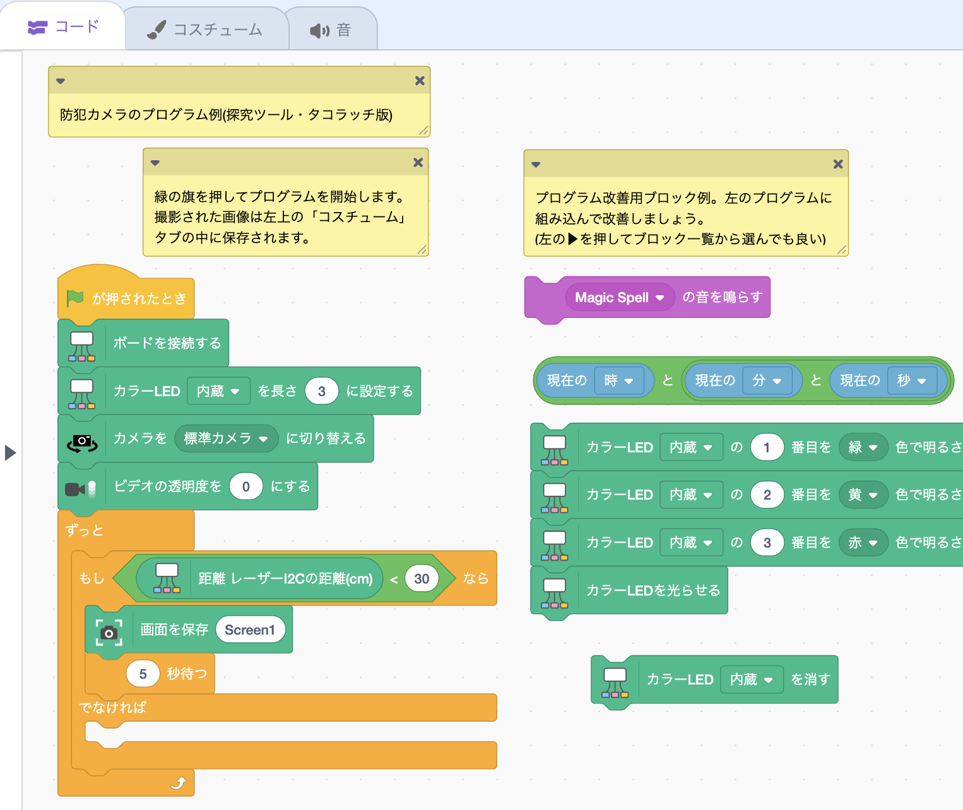This screenshot has width=963, height=810.
Task: Click the board icon on カラーLEDを光らせる block
Action: pyautogui.click(x=555, y=593)
